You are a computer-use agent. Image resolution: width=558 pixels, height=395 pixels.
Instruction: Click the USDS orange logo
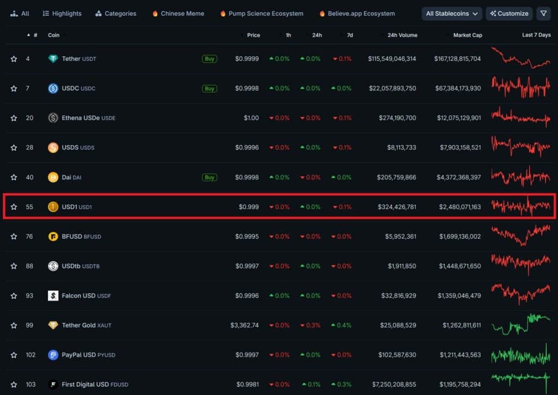tap(53, 147)
